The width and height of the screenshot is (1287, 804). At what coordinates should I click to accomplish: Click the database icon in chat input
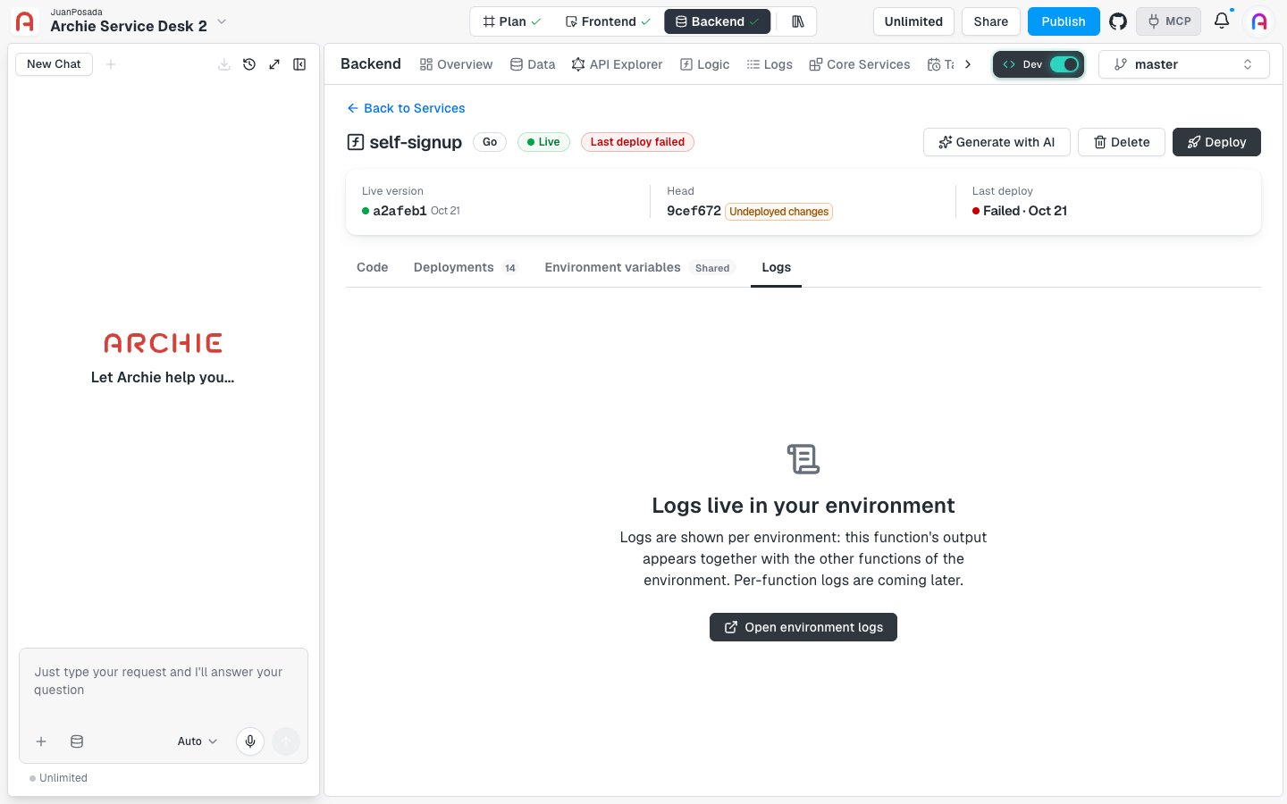pos(77,741)
